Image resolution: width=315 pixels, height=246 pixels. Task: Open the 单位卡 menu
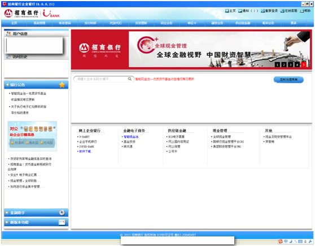192,23
